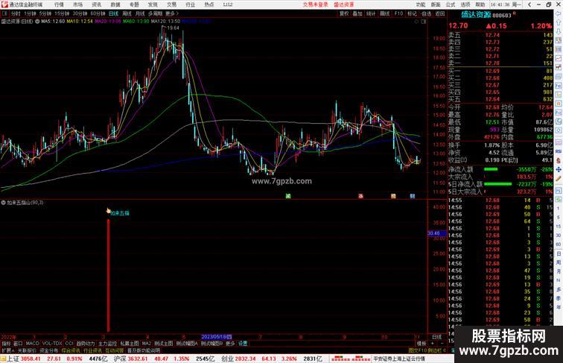Open the 市场 menu
The height and width of the screenshot is (363, 563).
(x=78, y=4)
